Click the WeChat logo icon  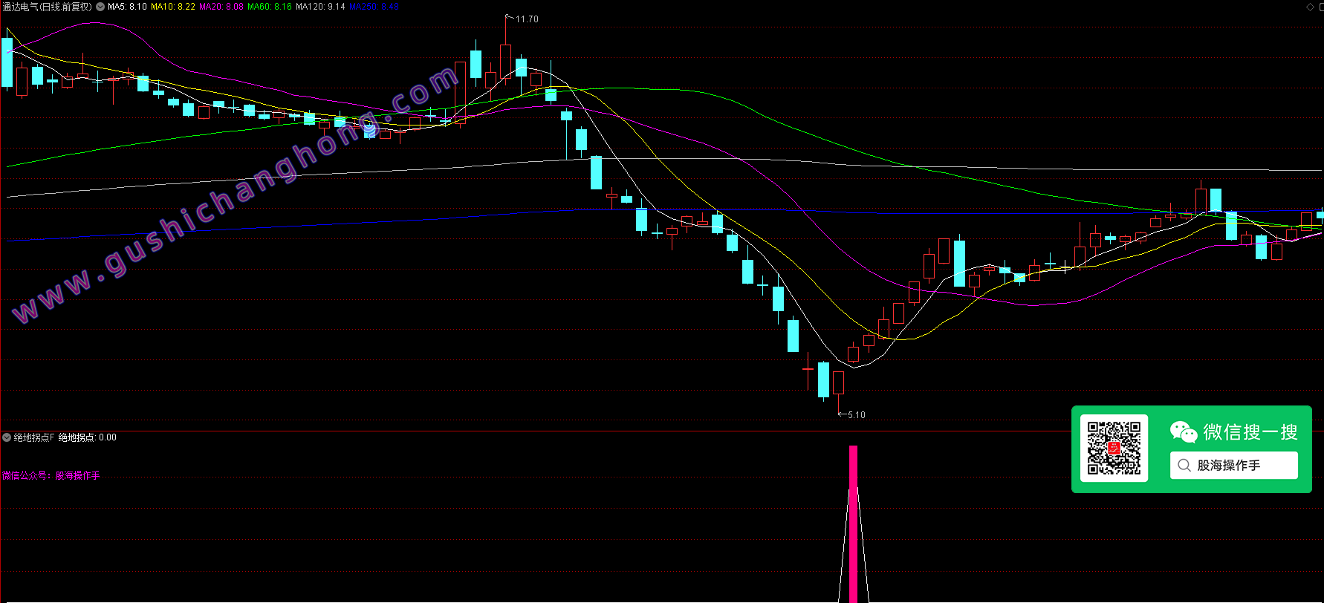[x=1184, y=431]
